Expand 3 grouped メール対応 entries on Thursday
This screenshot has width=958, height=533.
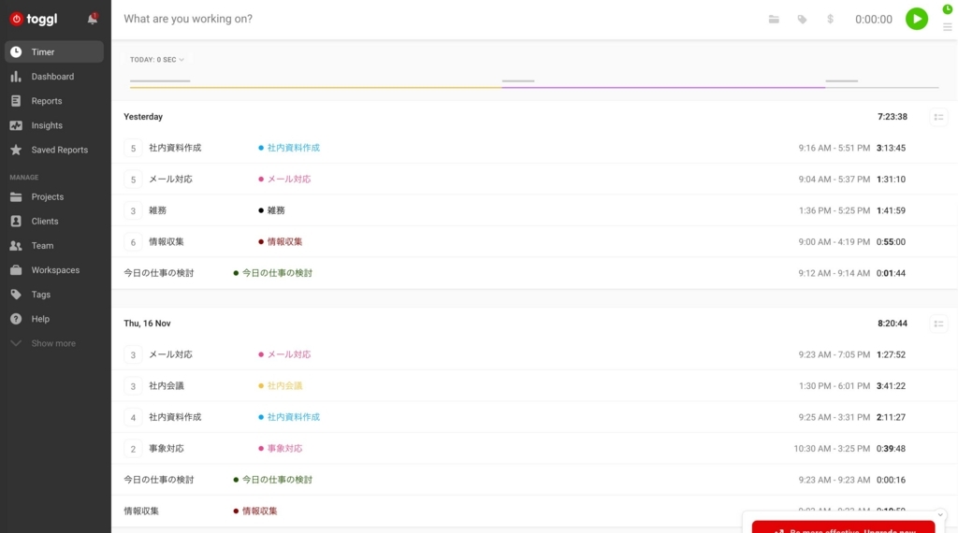[x=133, y=354]
